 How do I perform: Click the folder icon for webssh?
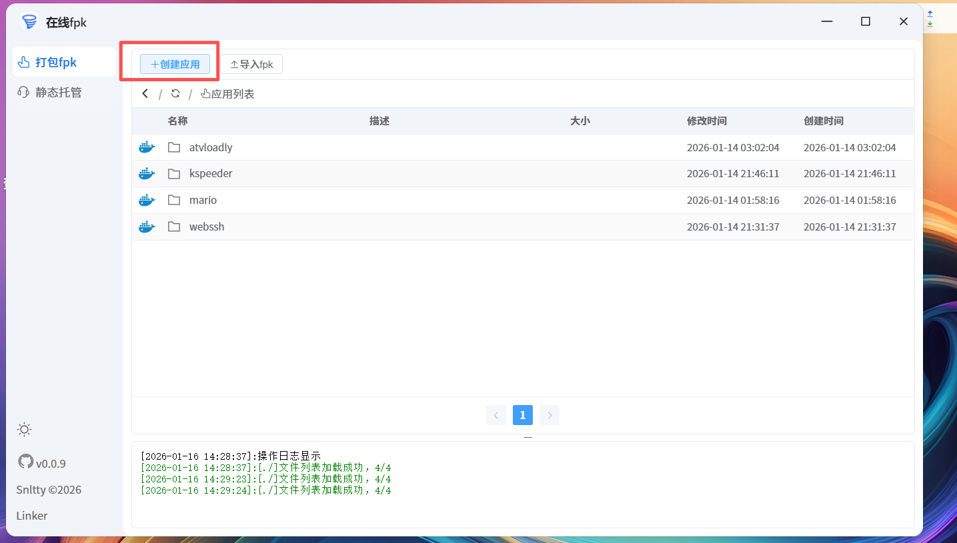coord(174,227)
